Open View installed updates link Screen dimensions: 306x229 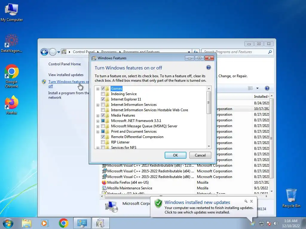pyautogui.click(x=66, y=75)
